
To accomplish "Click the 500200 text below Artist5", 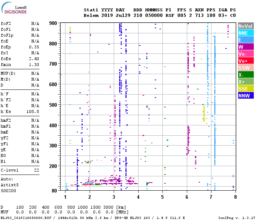I will [x=8, y=191].
